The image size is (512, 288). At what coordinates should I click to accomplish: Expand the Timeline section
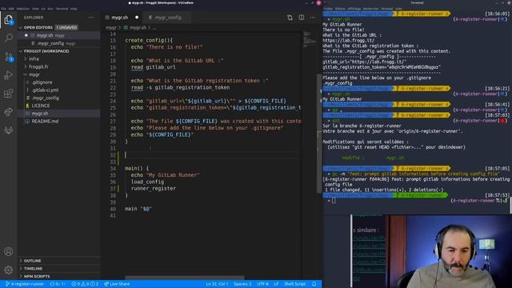pyautogui.click(x=58, y=269)
